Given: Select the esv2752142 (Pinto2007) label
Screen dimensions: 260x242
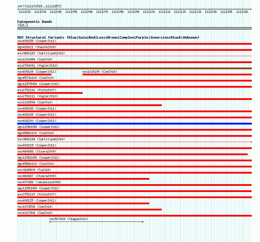Looking at the screenshot, I should pyautogui.click(x=37, y=90).
